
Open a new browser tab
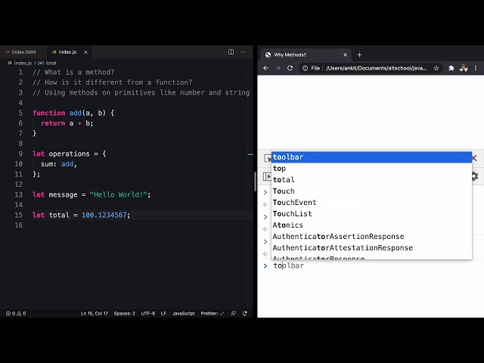359,54
